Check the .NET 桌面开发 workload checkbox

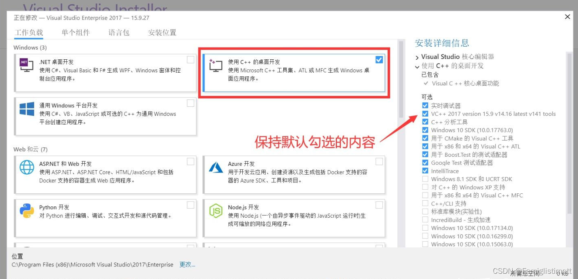click(190, 60)
